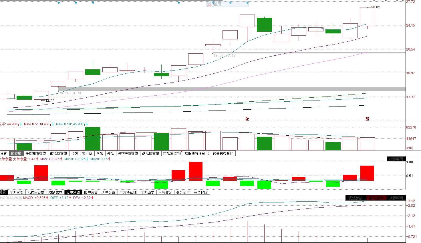Click the MA10: +0.026 reading
The image size is (421, 243).
[x=75, y=159]
